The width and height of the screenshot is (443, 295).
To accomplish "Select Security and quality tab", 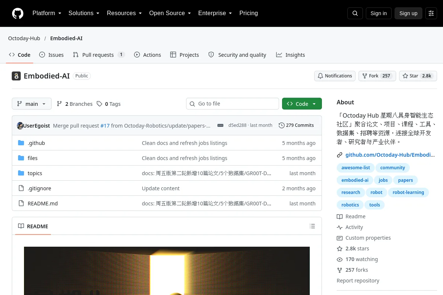I will click(x=237, y=55).
